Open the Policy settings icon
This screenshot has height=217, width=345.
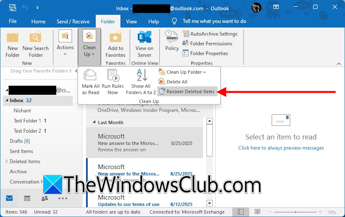click(x=172, y=36)
